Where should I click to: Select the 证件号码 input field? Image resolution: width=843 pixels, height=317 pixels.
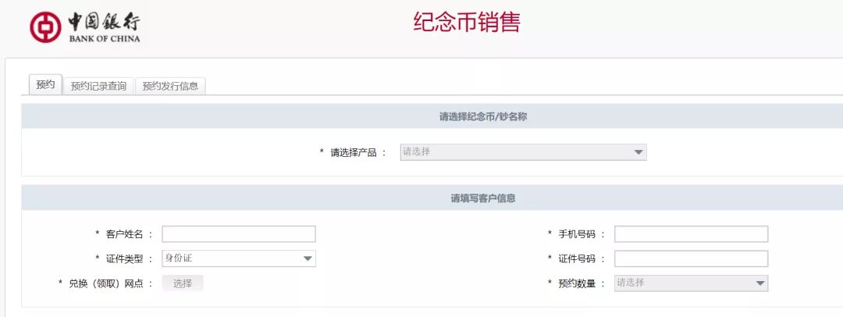[691, 258]
